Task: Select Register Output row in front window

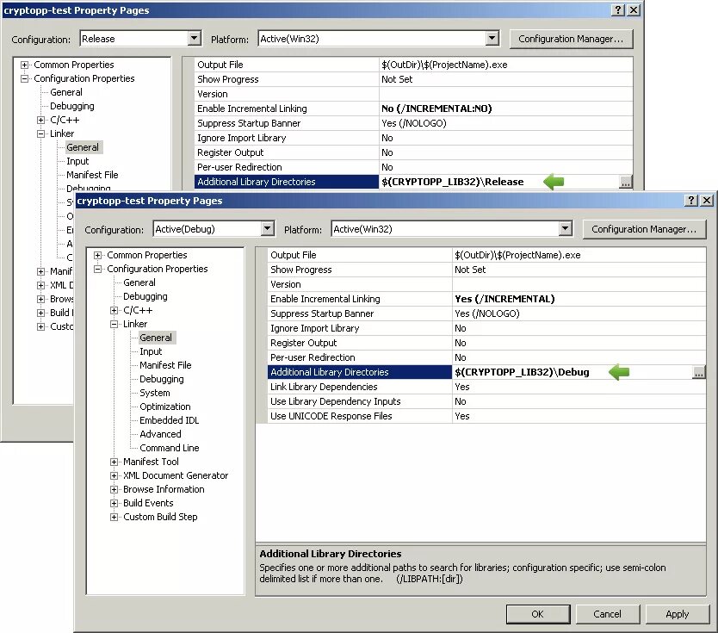Action: click(x=486, y=343)
